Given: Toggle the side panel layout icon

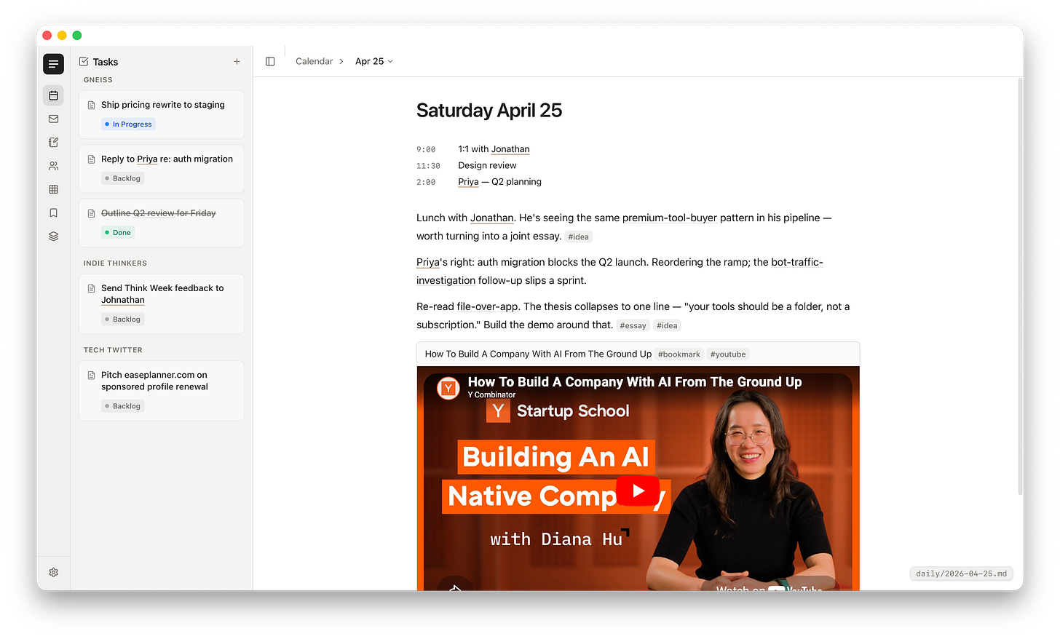Looking at the screenshot, I should click(270, 62).
